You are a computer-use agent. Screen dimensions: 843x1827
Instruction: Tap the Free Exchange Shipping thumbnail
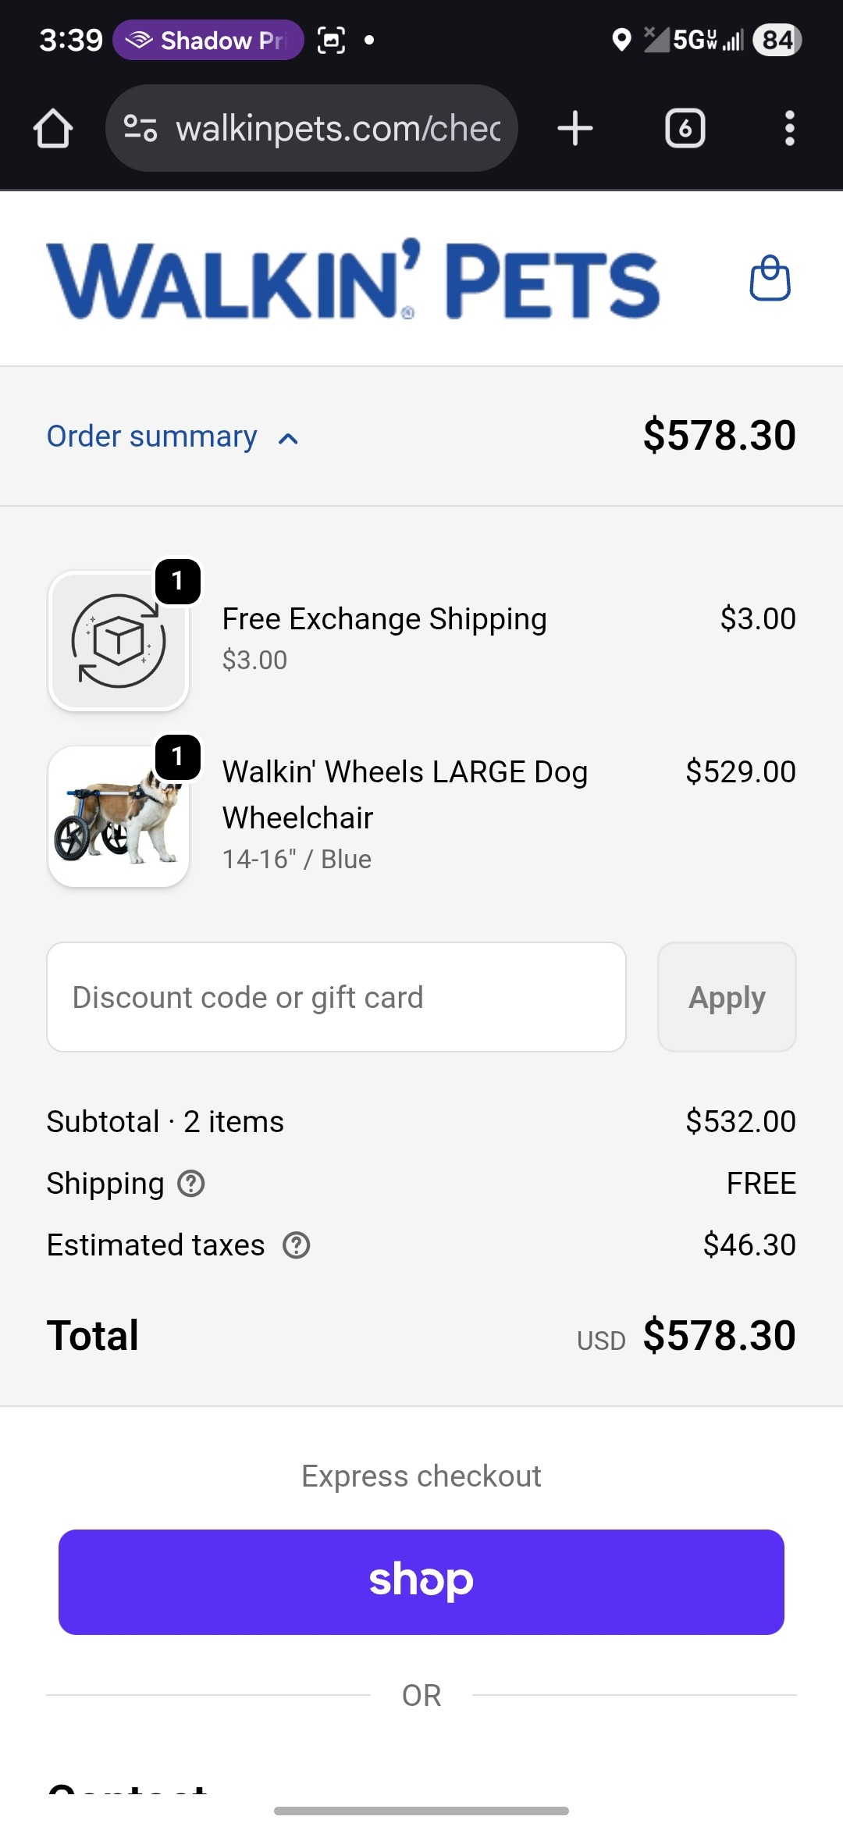point(119,641)
